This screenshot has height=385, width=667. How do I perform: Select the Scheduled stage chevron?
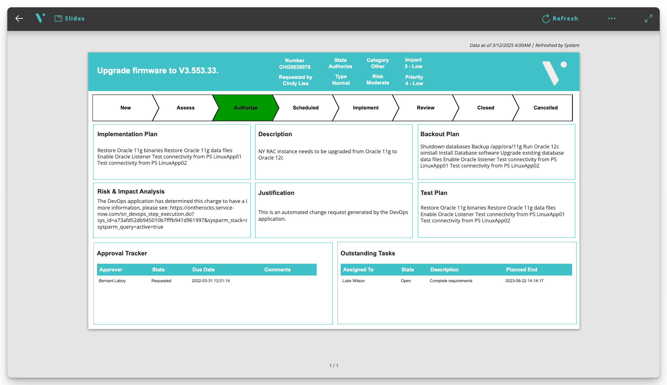pos(306,108)
